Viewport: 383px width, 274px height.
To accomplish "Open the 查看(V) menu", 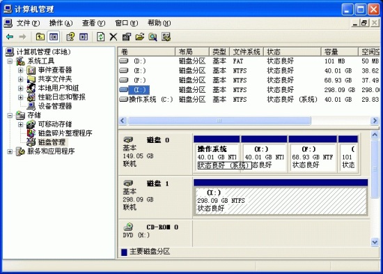I will coord(93,23).
